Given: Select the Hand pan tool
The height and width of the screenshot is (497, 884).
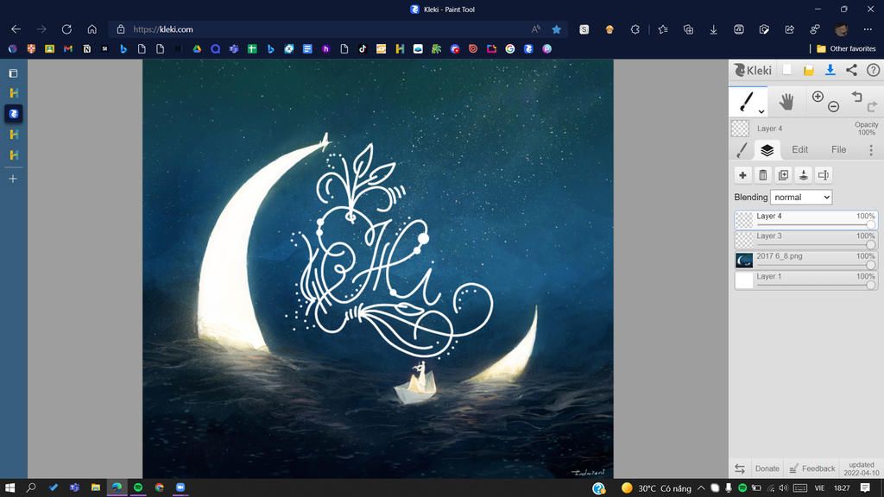Looking at the screenshot, I should 786,102.
